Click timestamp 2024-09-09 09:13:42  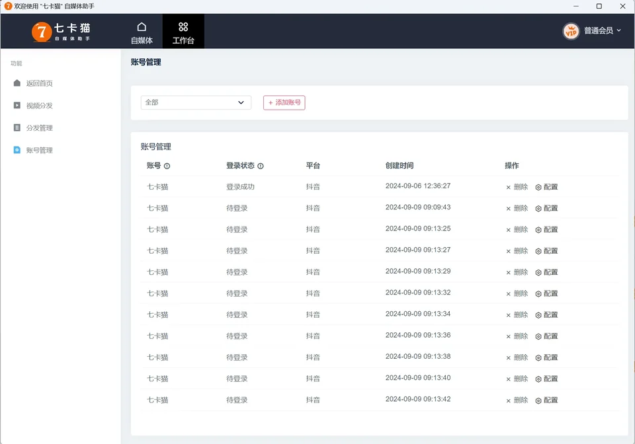click(x=418, y=399)
